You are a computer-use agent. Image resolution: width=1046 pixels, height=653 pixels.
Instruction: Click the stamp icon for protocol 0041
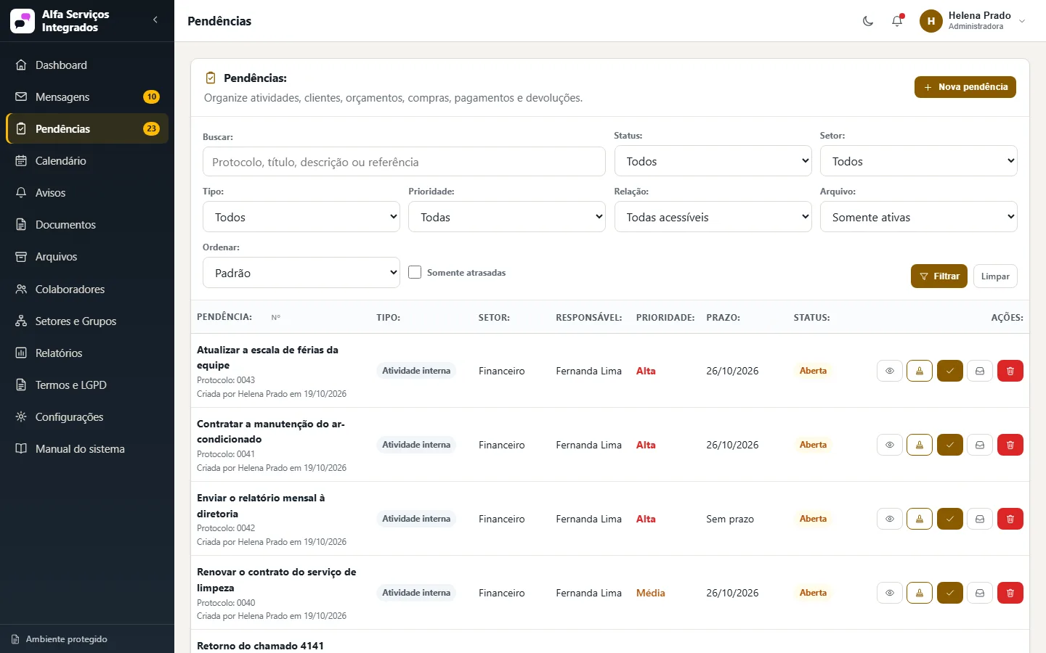click(920, 445)
